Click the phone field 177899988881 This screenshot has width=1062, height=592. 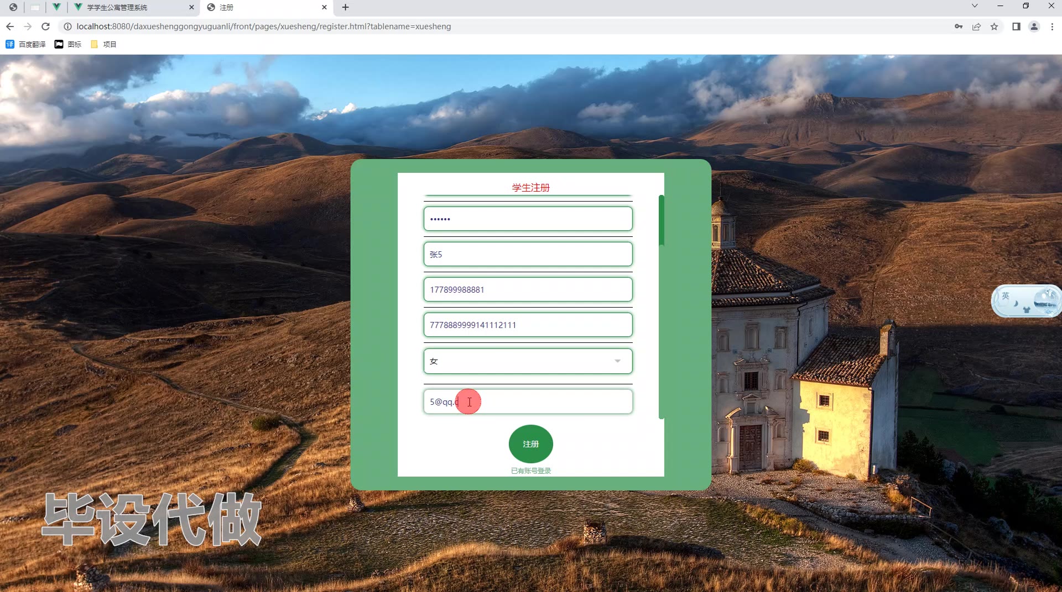tap(528, 289)
